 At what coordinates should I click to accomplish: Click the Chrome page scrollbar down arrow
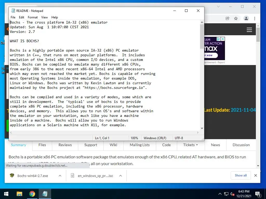(258, 166)
